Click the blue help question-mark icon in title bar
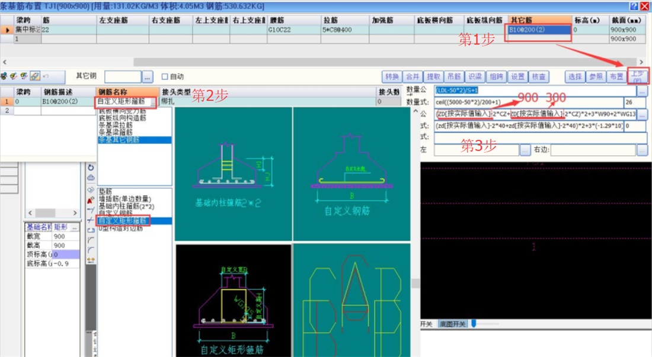This screenshot has width=652, height=357. pos(634,7)
